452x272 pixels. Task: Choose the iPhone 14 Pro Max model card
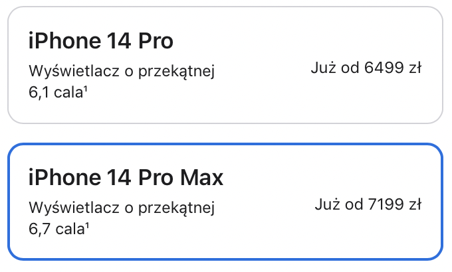(x=225, y=202)
